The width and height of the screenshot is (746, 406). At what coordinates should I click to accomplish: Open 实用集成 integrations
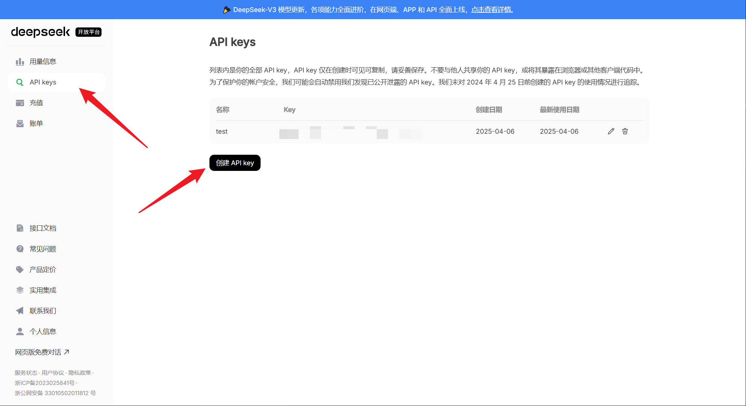[x=56, y=290]
